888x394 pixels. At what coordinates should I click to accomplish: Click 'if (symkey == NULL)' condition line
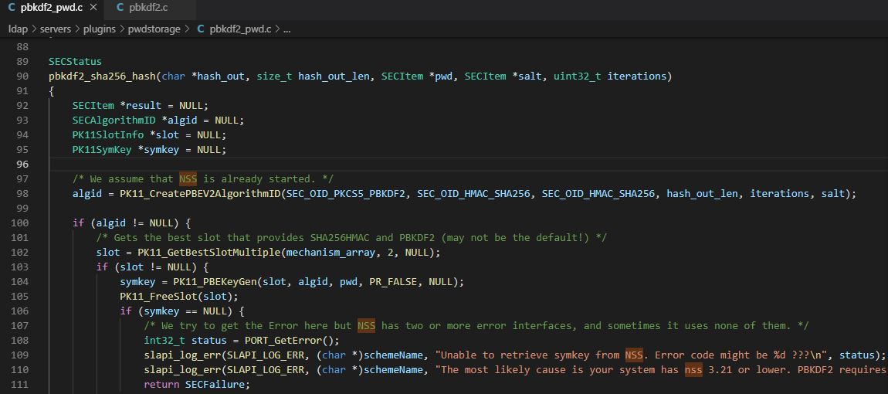pos(181,312)
